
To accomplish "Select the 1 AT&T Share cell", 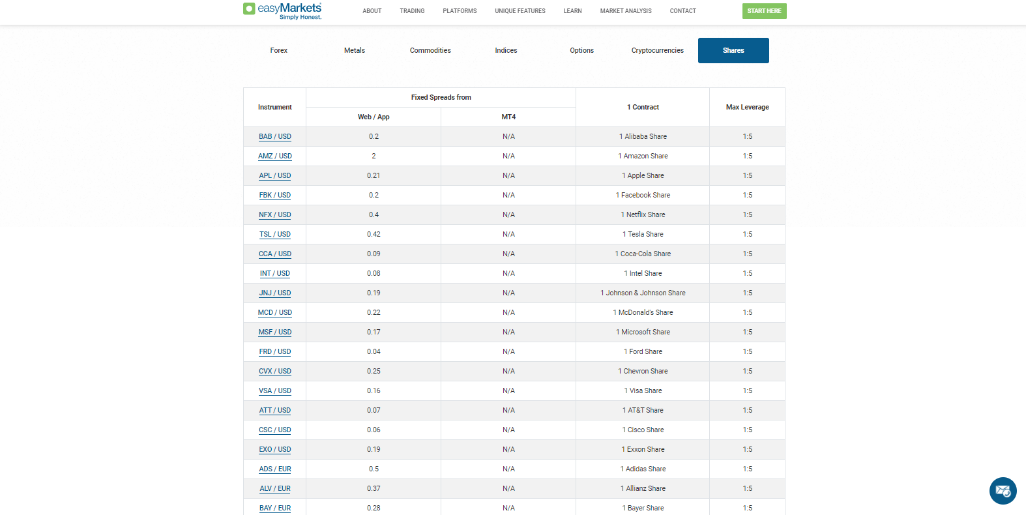I will pyautogui.click(x=643, y=410).
